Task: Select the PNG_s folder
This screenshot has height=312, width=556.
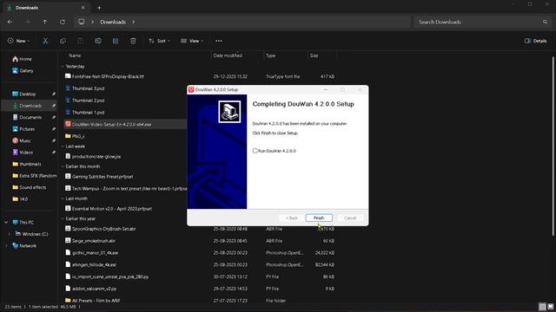Action: click(x=77, y=136)
